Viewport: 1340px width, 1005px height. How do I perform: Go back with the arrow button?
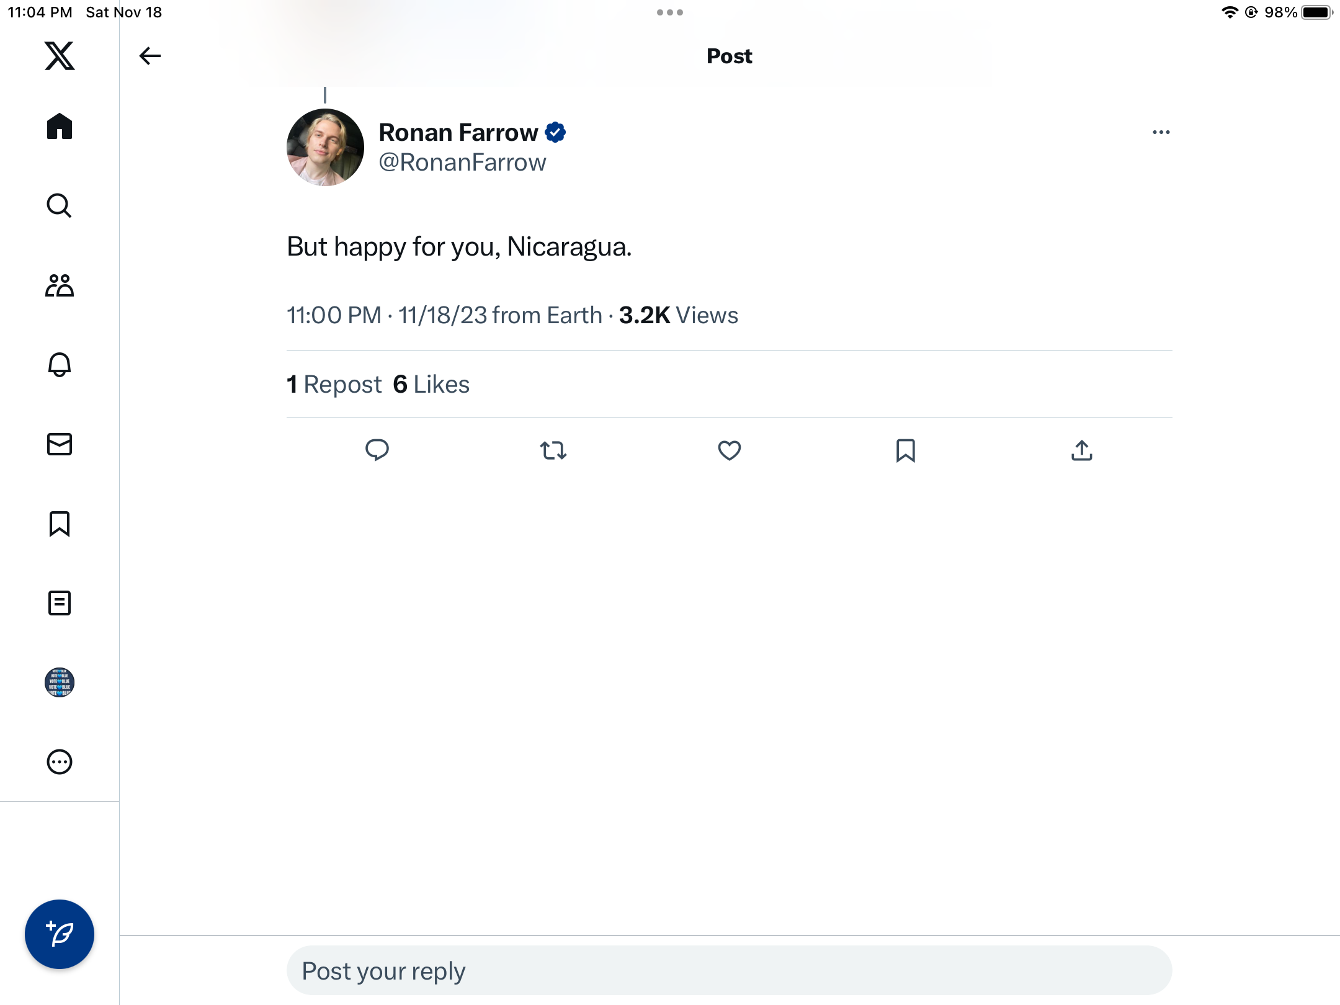pos(150,56)
